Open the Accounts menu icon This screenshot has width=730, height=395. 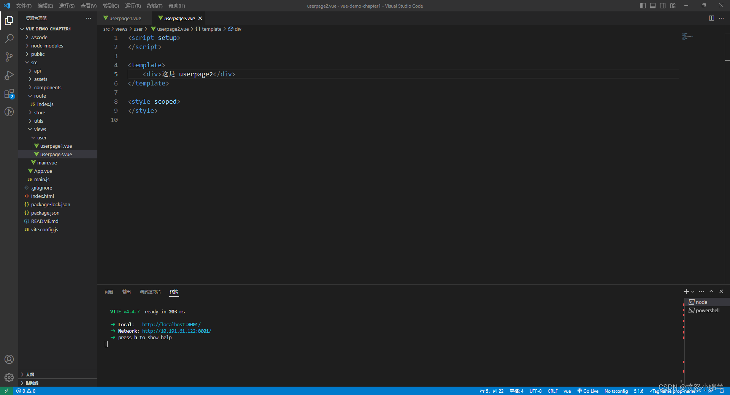pos(9,359)
